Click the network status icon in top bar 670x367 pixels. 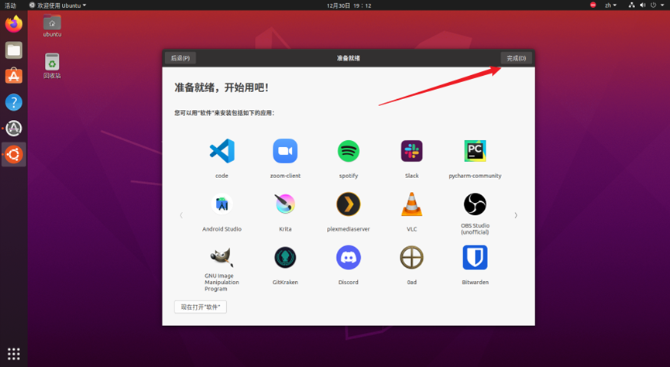click(631, 5)
